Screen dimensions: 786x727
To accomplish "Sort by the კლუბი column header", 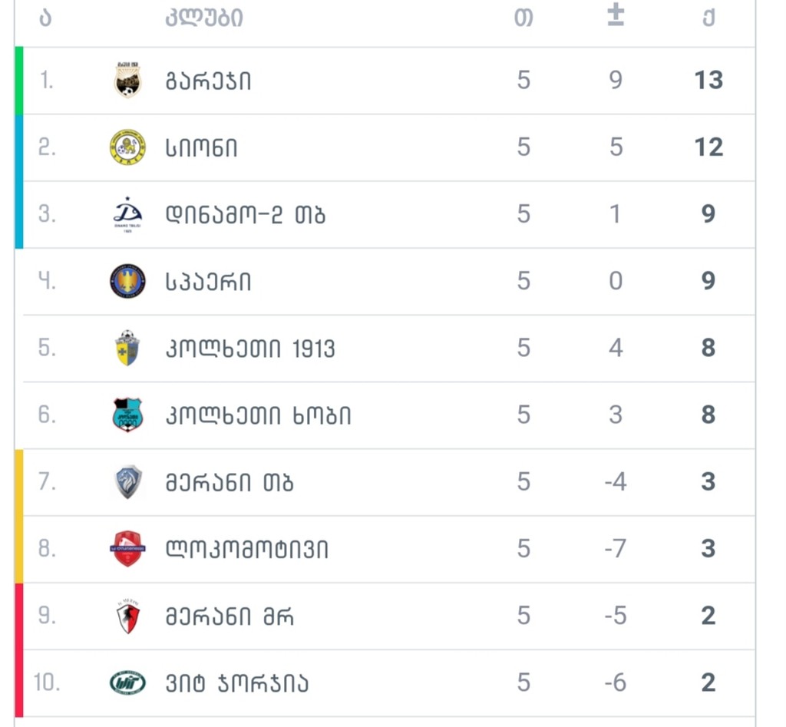I will (x=204, y=18).
